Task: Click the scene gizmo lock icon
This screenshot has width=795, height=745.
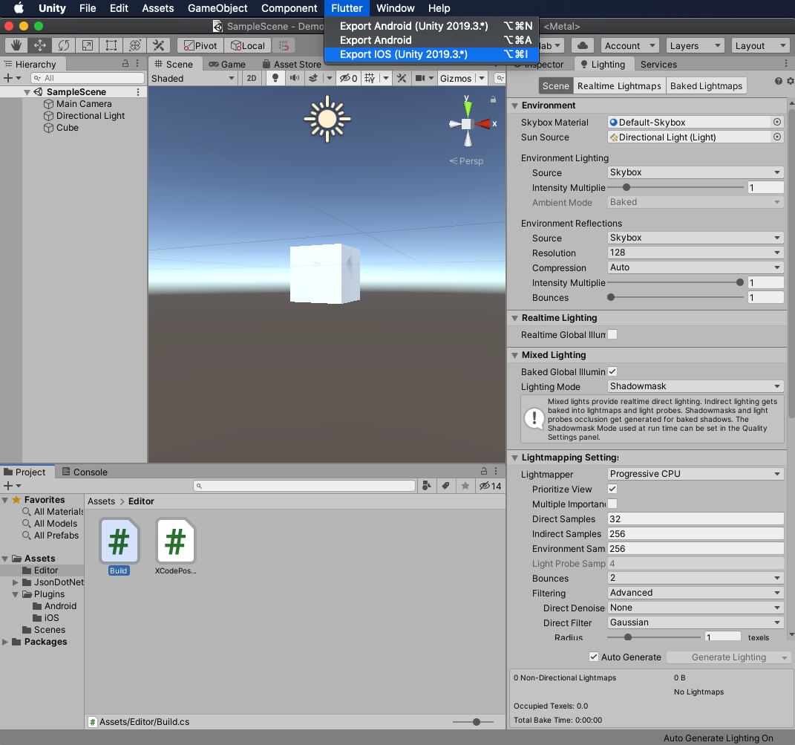Action: coord(493,100)
